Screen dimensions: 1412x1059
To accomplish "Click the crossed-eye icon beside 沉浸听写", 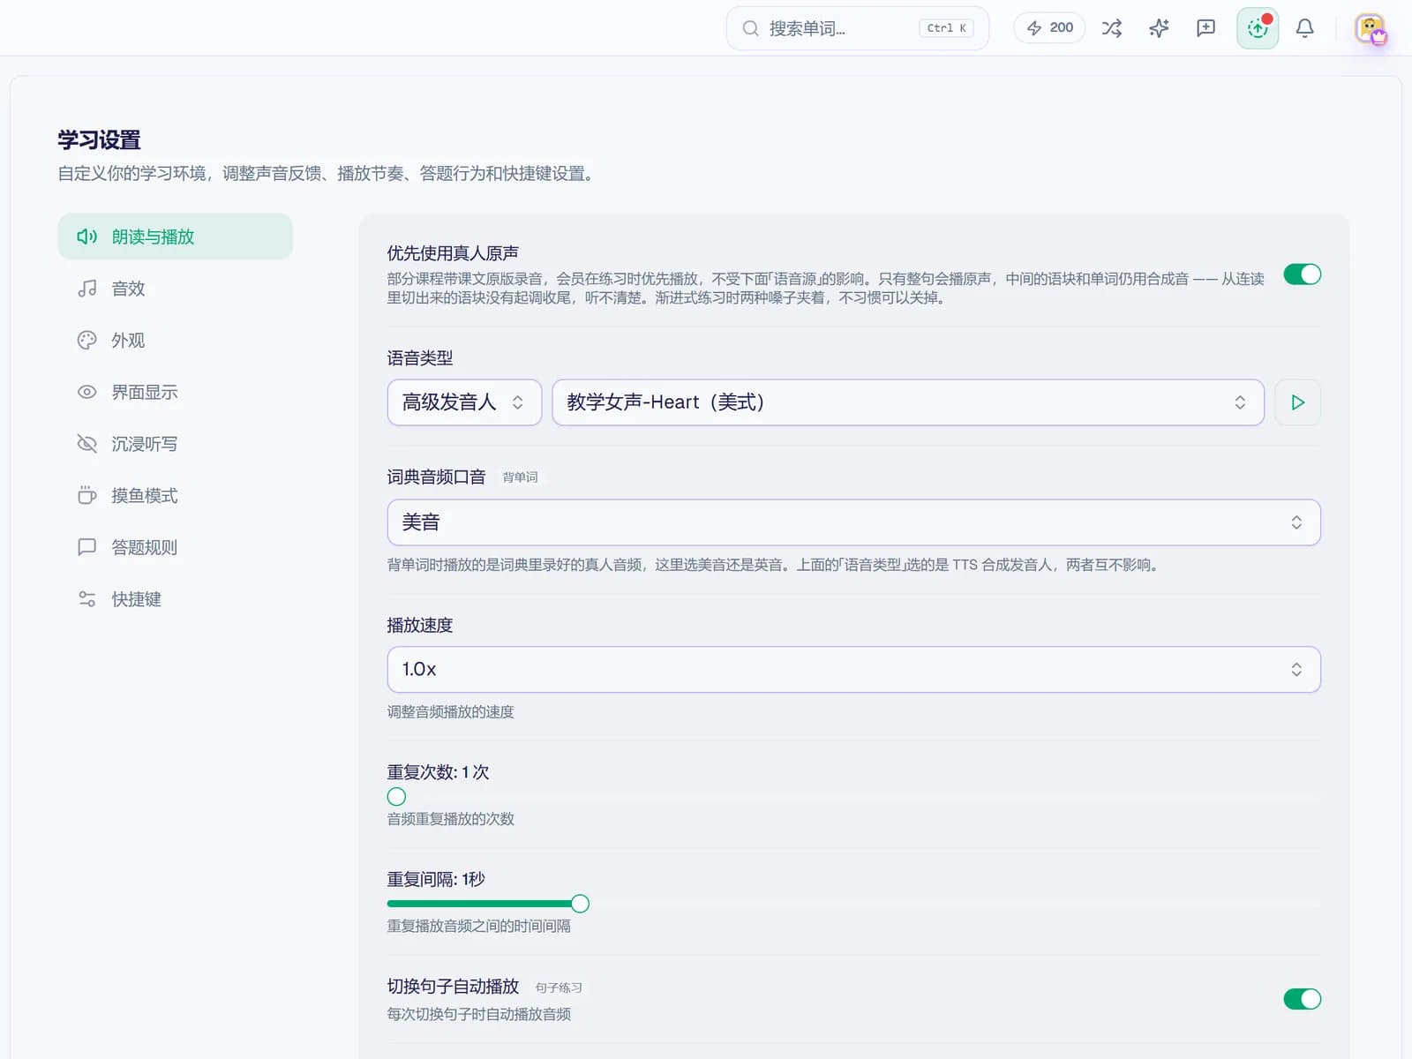I will coord(86,444).
